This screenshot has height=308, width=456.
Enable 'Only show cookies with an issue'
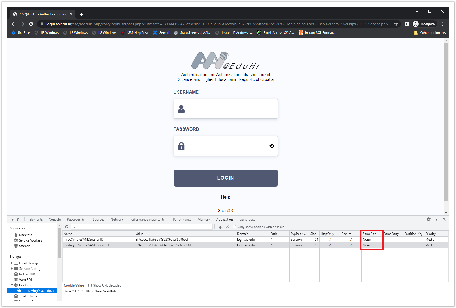[x=234, y=227]
